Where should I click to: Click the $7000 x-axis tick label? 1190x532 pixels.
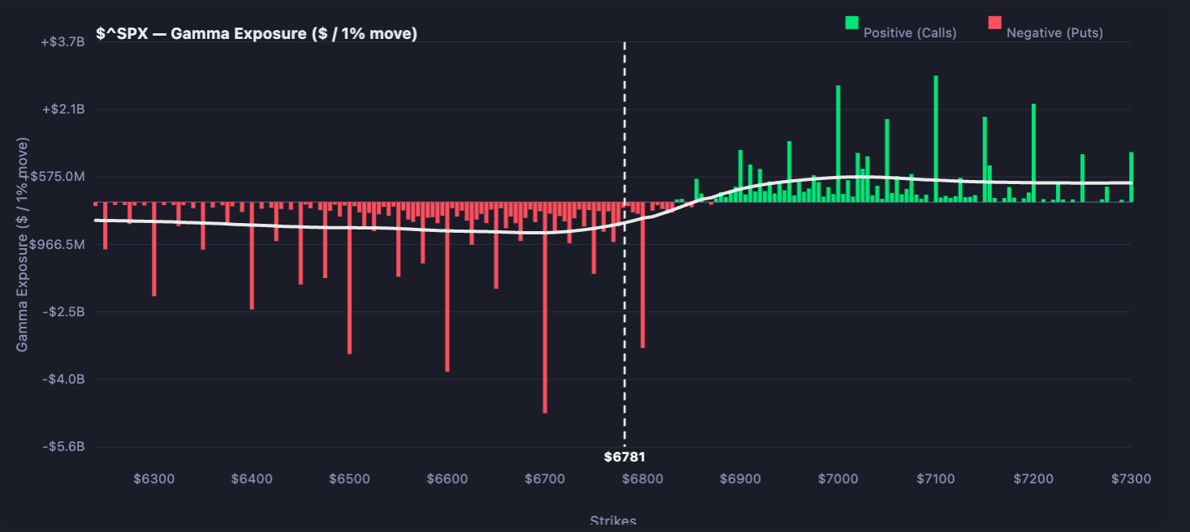tap(838, 479)
